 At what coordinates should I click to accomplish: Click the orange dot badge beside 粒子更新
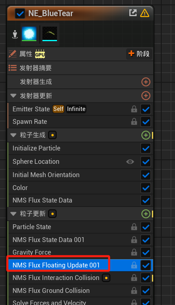[x=52, y=214]
